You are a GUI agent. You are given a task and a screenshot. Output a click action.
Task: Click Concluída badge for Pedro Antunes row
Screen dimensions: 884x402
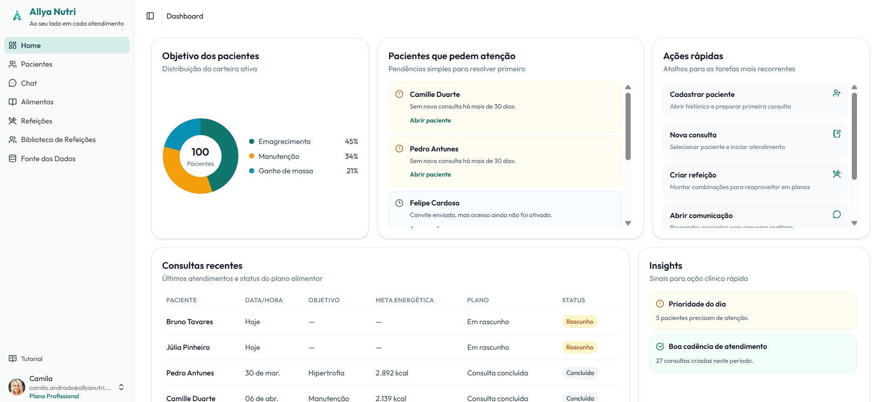[580, 373]
